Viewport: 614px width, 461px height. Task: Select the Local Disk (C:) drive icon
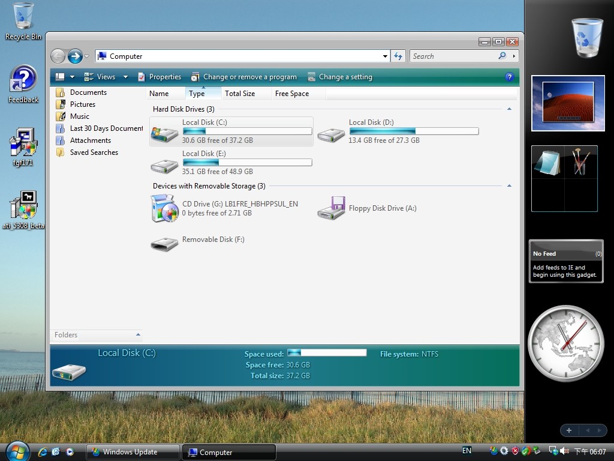pos(164,134)
